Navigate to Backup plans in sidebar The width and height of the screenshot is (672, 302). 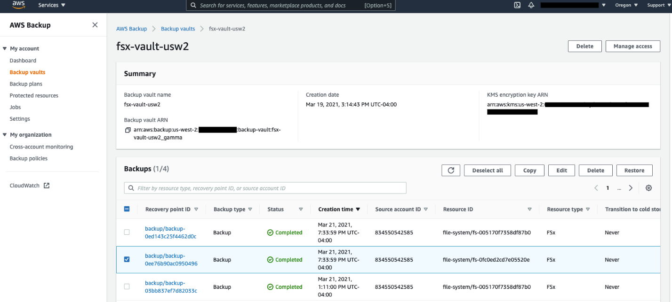tap(26, 84)
